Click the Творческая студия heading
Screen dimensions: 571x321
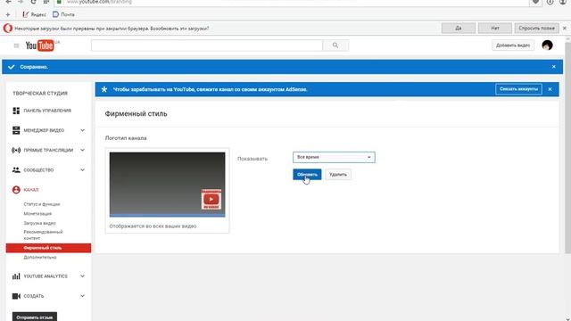40,93
